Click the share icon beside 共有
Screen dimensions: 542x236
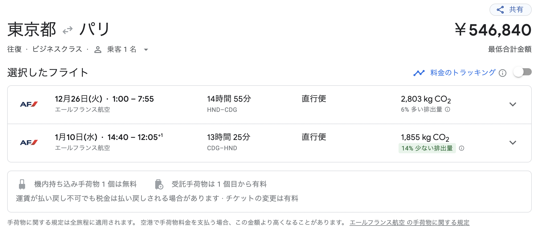[x=500, y=10]
